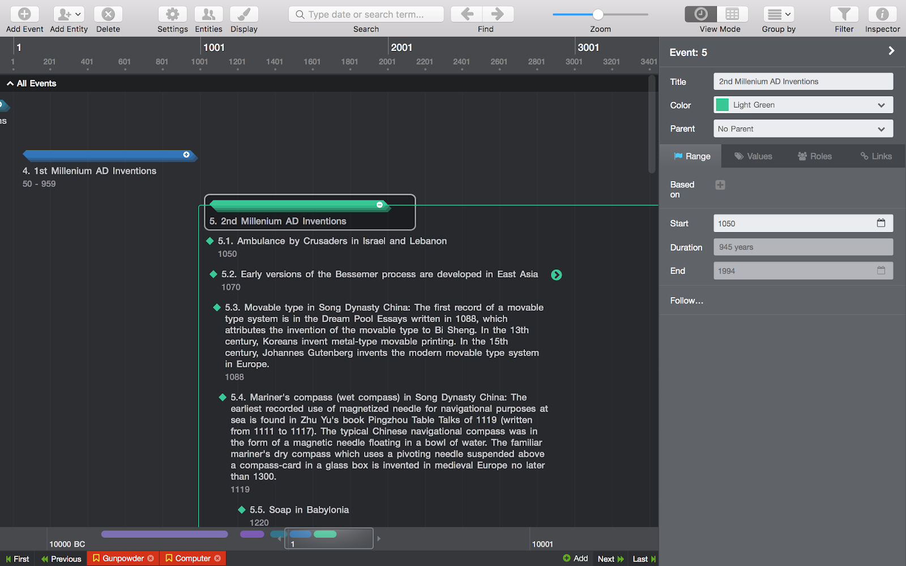The image size is (906, 566).
Task: Select the 1st Millenium AD Inventions bar
Action: coord(110,155)
